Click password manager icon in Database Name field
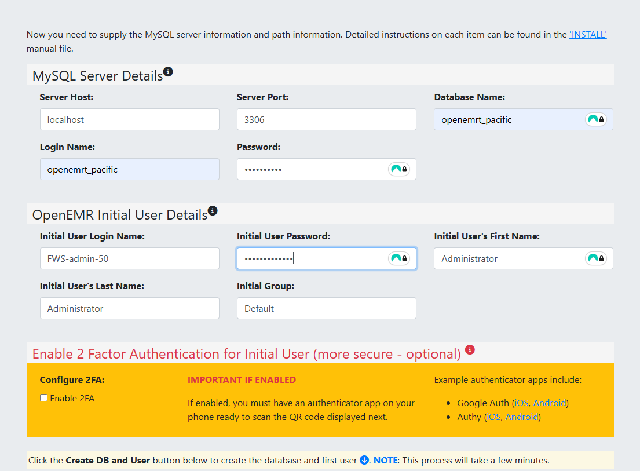The image size is (640, 471). [x=596, y=119]
